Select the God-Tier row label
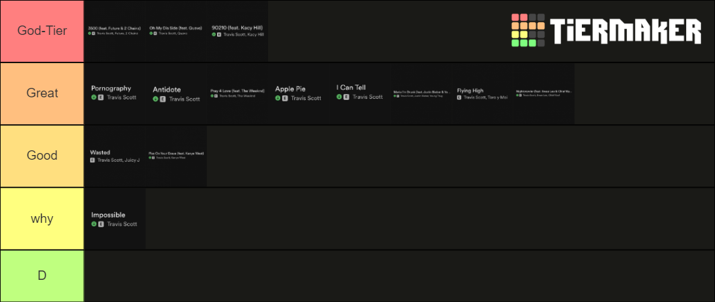 pos(42,31)
